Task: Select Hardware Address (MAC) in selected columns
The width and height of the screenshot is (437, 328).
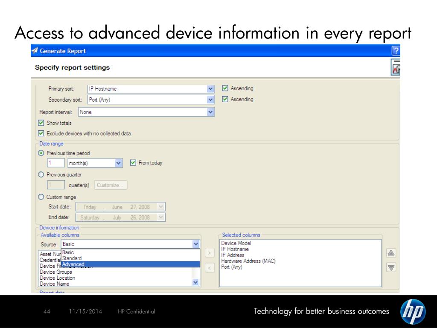Action: coord(248,261)
